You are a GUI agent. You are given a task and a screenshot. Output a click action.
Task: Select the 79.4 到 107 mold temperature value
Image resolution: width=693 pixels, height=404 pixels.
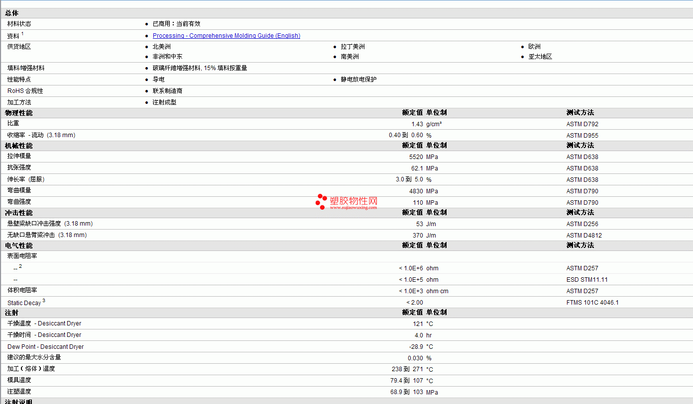click(406, 381)
